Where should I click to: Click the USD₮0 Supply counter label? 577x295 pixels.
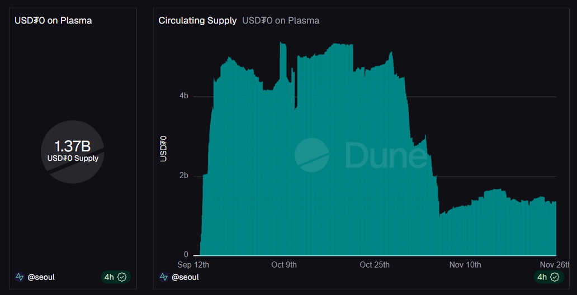click(73, 158)
